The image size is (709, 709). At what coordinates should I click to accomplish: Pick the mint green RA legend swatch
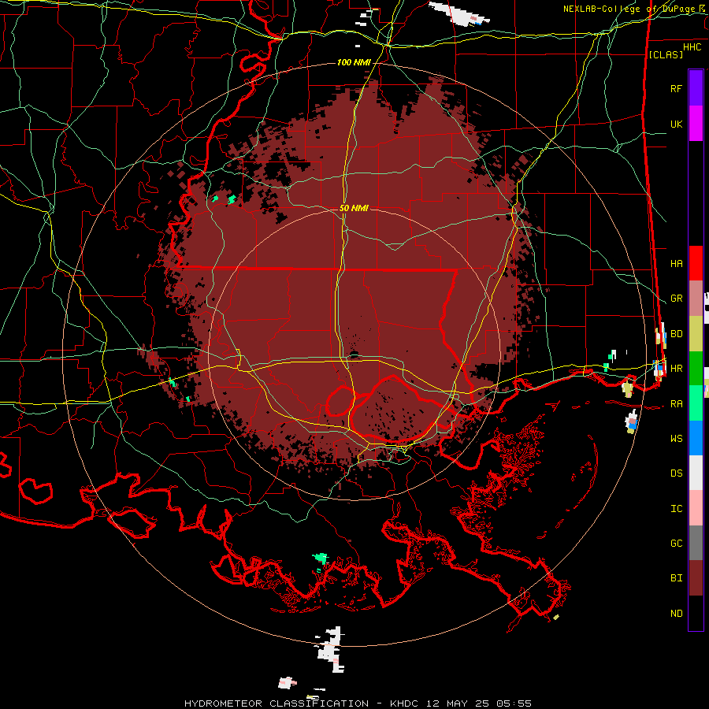(x=696, y=403)
